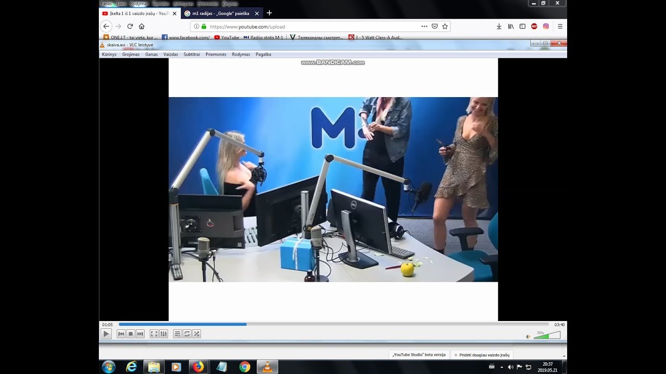Open VLC Subtitrai menu

(x=191, y=54)
